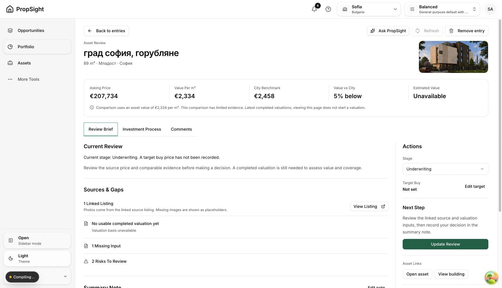Click the Opportunities layers icon
Image resolution: width=502 pixels, height=288 pixels.
(10, 30)
